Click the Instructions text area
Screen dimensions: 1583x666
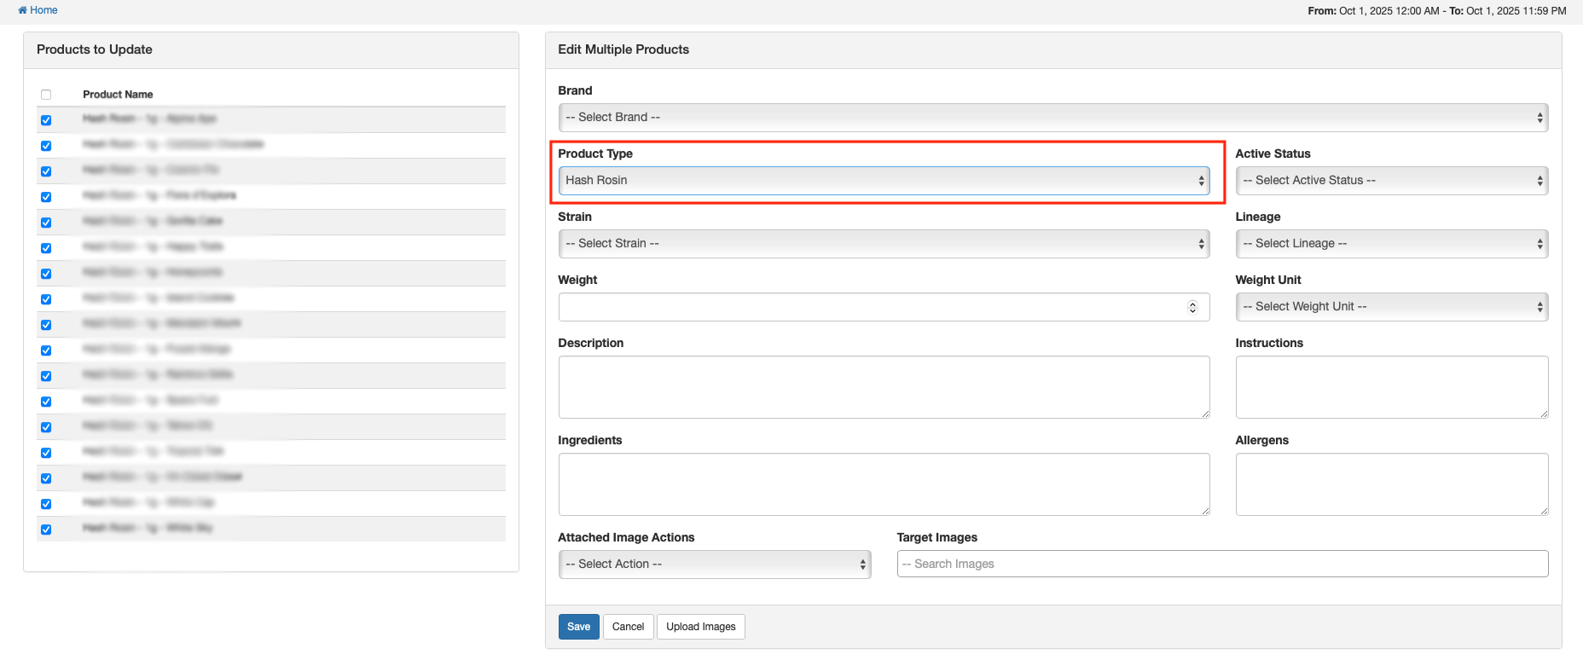[x=1391, y=387]
